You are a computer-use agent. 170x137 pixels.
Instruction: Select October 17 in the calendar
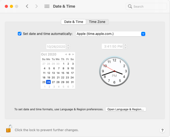[x=72, y=73]
